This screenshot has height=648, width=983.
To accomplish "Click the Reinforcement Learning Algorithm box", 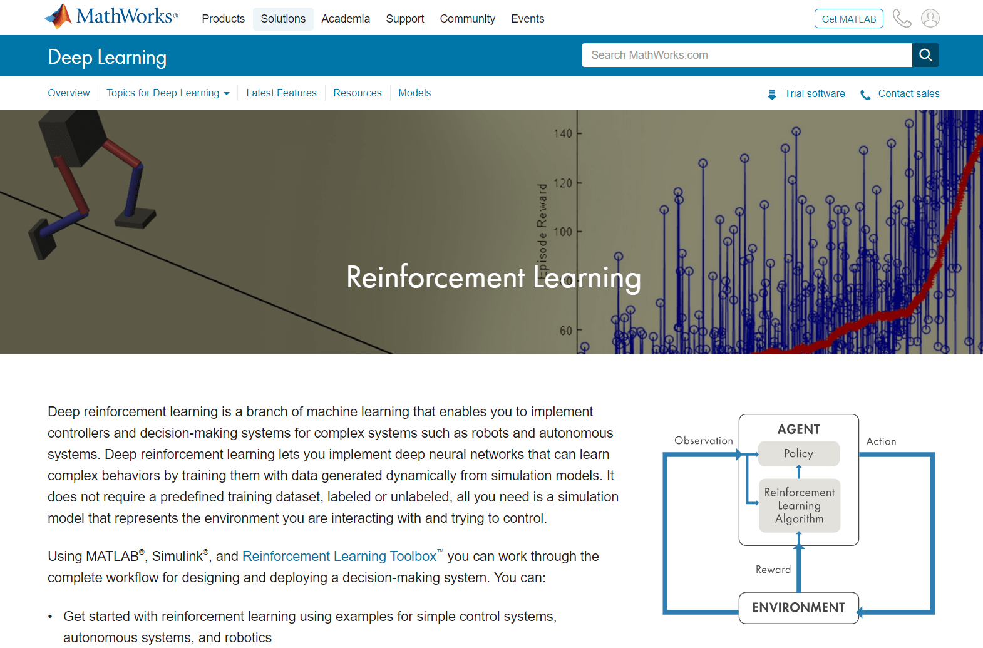I will (x=799, y=505).
